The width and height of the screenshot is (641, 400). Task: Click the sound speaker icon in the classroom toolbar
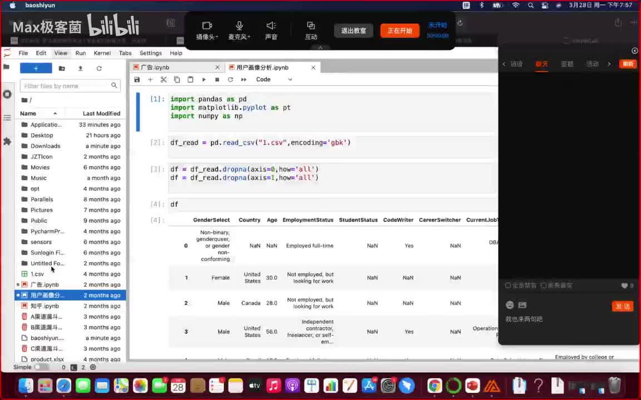[x=272, y=26]
